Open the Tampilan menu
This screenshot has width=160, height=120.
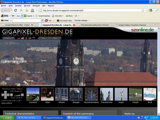(18, 6)
